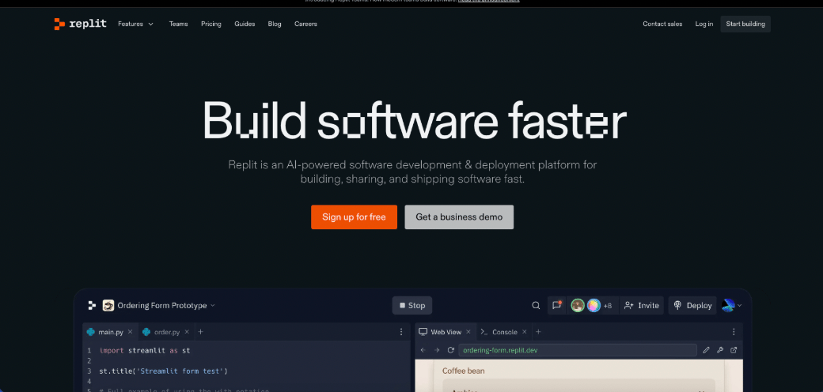The height and width of the screenshot is (392, 823).
Task: Click the Invite button
Action: [642, 306]
